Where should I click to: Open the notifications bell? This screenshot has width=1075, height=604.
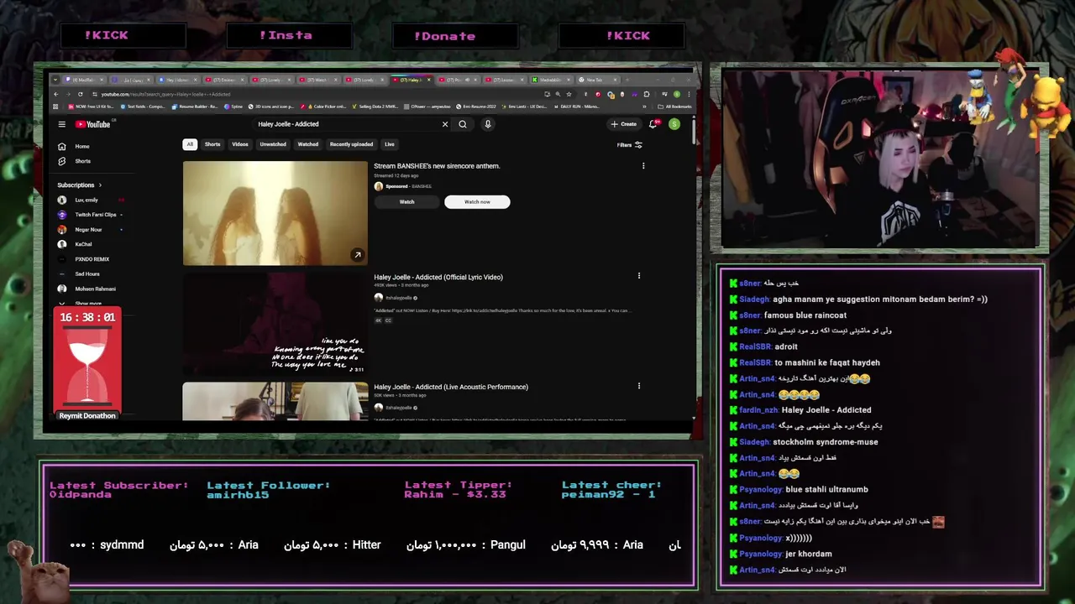click(x=653, y=124)
